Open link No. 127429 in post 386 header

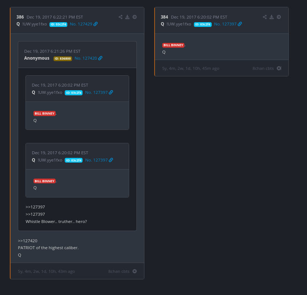[x=81, y=24]
